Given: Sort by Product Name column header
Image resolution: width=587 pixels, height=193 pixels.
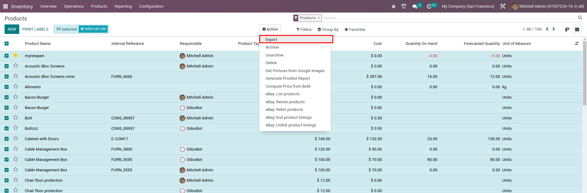Looking at the screenshot, I should tap(38, 44).
